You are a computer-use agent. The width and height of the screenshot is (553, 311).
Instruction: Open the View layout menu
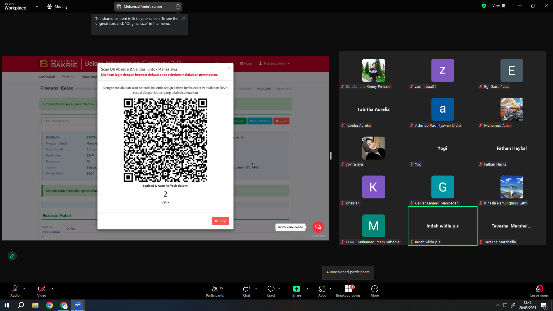coord(499,6)
